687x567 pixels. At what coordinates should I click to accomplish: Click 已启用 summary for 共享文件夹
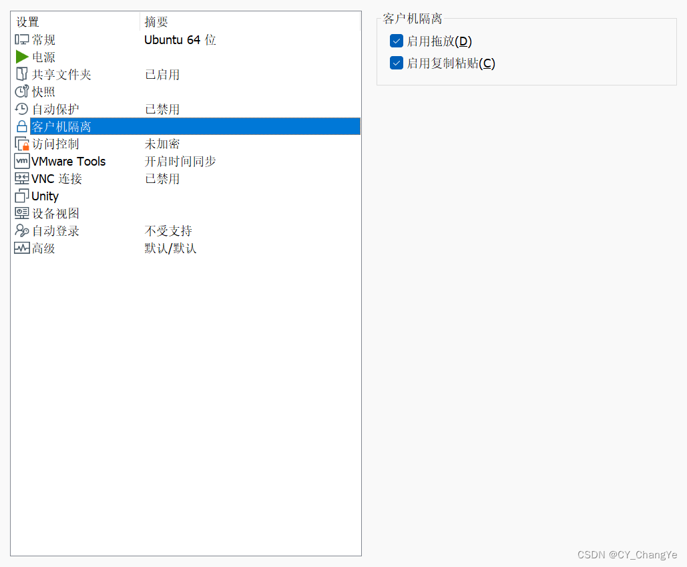point(162,74)
